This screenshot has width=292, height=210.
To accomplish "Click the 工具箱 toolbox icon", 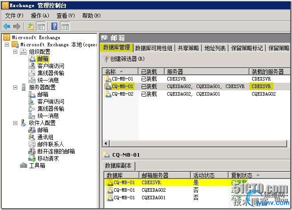I will tap(24, 166).
